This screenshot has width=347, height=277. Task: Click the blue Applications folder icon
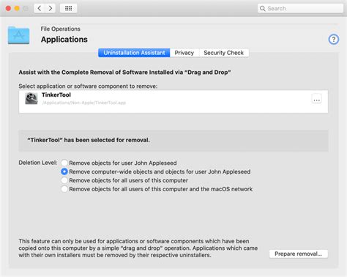pyautogui.click(x=19, y=35)
